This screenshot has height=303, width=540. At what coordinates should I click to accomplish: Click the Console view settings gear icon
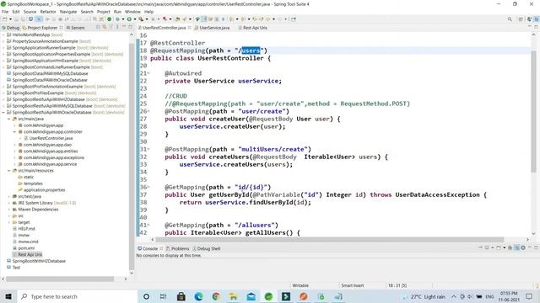523,247
